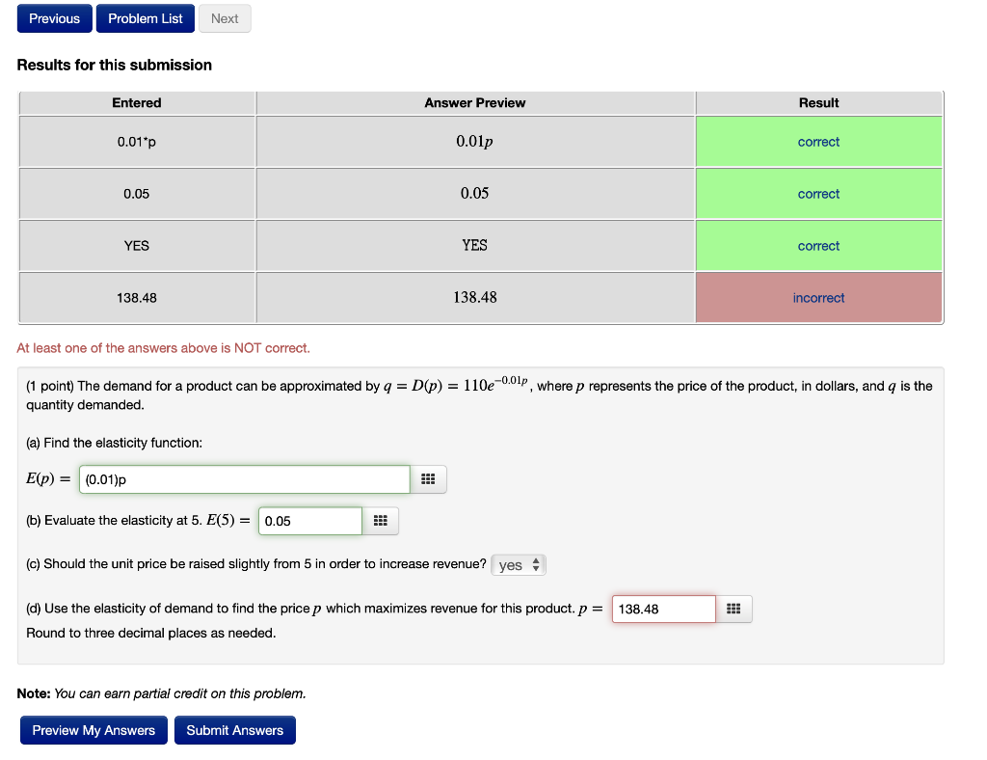The image size is (987, 760).
Task: Click the Previous button
Action: click(x=54, y=18)
